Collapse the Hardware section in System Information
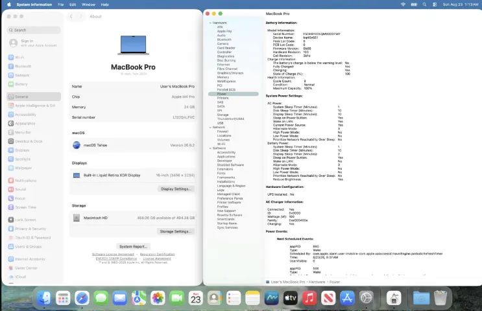The height and width of the screenshot is (311, 482). point(210,23)
